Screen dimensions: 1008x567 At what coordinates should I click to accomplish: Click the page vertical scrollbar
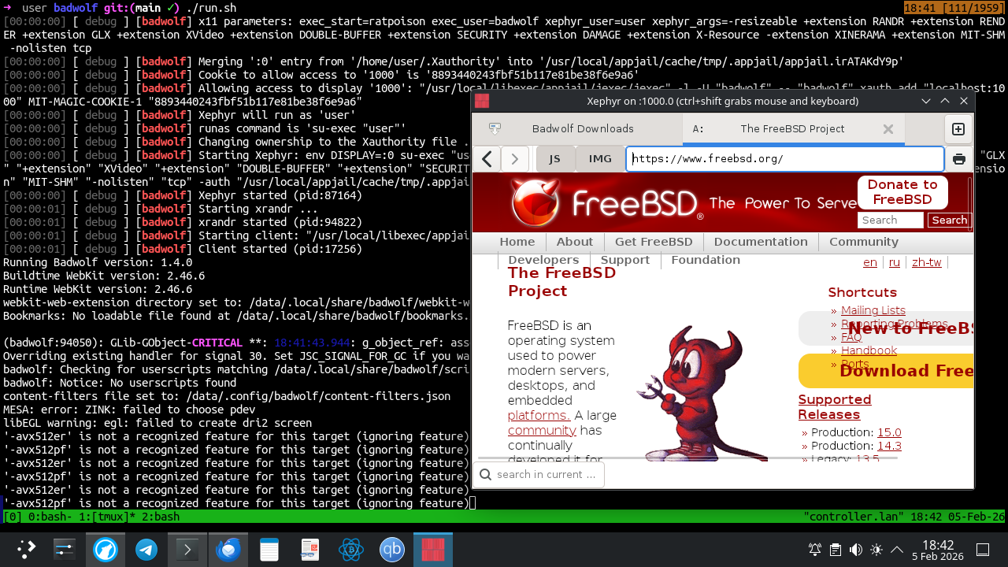point(970,205)
